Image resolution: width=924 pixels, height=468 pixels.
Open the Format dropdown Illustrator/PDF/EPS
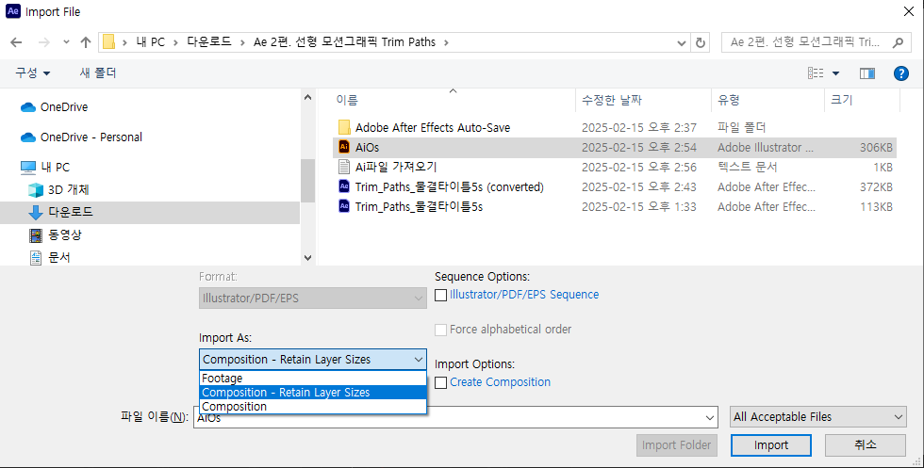tap(312, 299)
